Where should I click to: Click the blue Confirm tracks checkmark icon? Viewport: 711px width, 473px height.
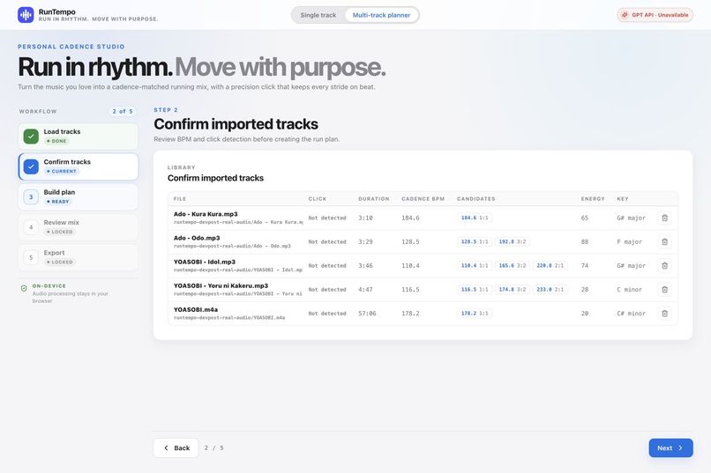[31, 166]
